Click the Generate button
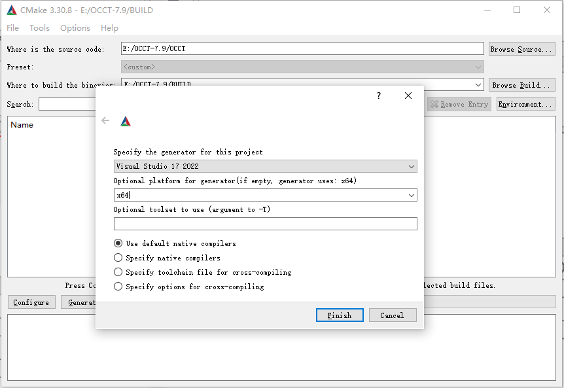 coord(79,302)
